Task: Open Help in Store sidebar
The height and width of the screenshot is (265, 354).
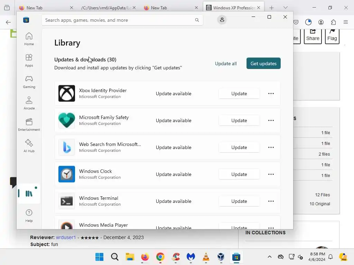Action: click(x=29, y=216)
